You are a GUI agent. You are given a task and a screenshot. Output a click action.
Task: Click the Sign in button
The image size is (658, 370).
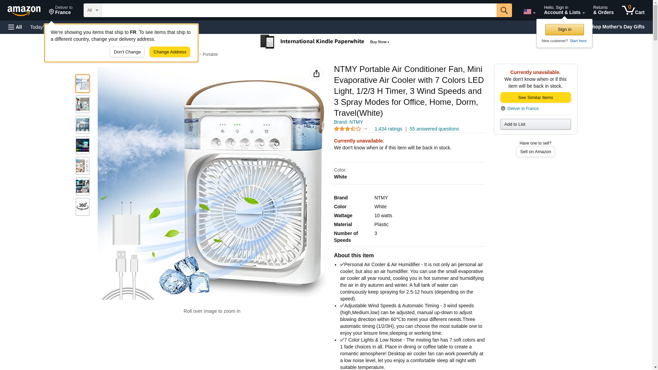click(x=564, y=29)
